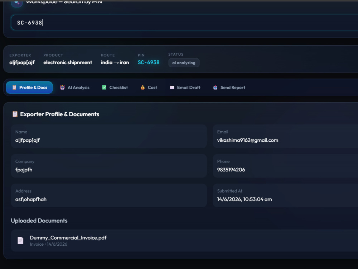This screenshot has width=358, height=269.
Task: Click the envelope Email Draft icon
Action: click(172, 88)
